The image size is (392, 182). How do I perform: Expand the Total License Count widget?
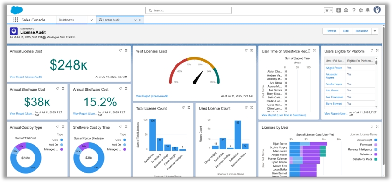pos(189,107)
